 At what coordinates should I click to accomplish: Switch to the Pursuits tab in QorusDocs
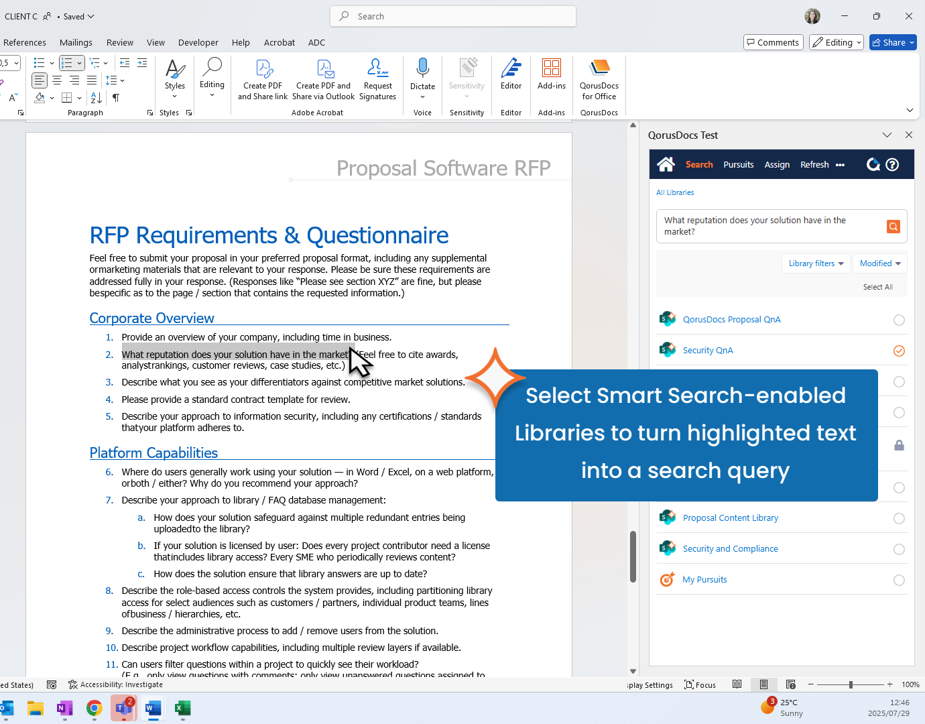[738, 165]
